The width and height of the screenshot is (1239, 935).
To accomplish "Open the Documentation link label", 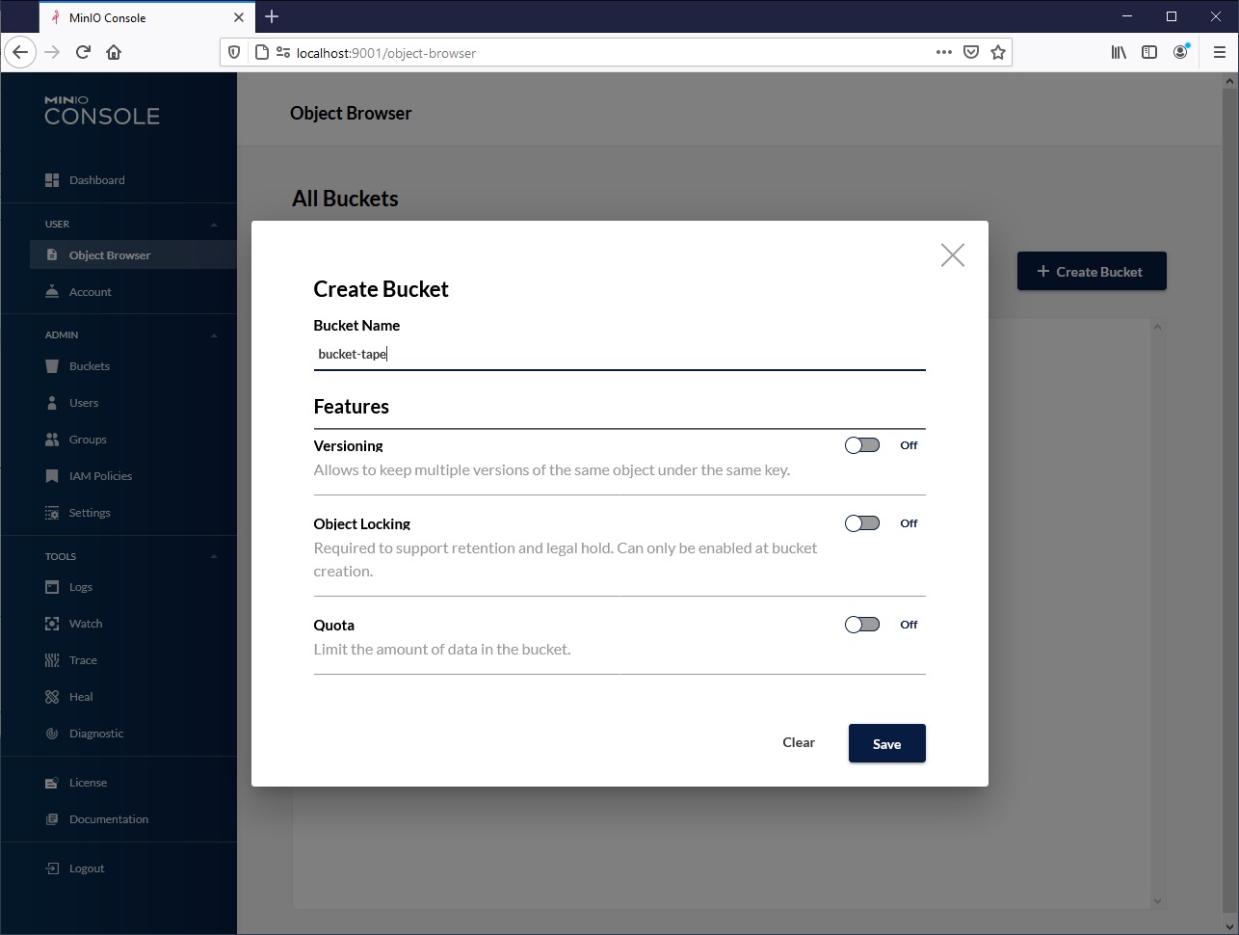I will [x=109, y=819].
